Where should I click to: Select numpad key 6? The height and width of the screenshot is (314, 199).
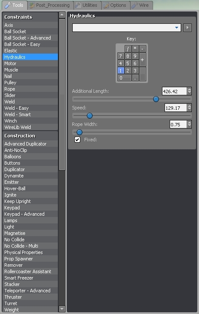click(x=135, y=63)
